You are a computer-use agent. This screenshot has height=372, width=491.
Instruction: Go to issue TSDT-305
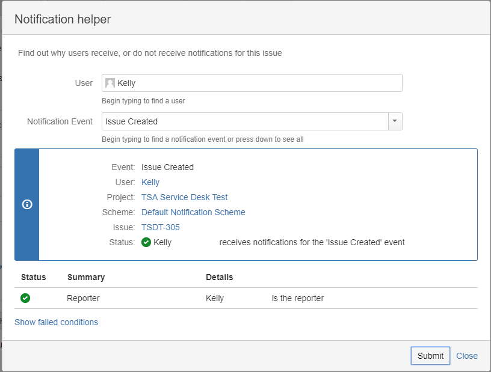click(160, 227)
